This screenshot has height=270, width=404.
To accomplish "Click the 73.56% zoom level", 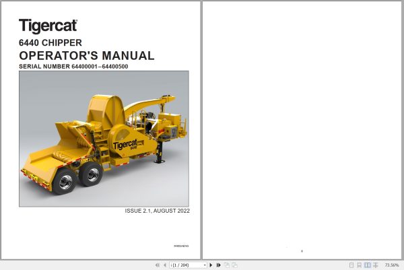I will coord(392,265).
